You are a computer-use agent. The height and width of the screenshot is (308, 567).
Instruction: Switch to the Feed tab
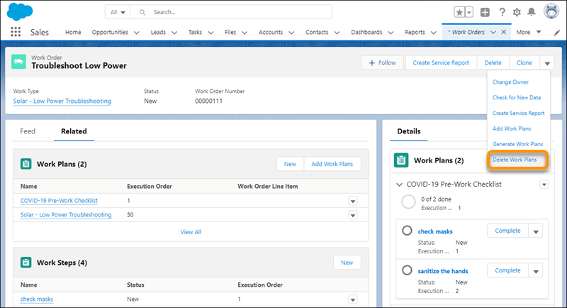pos(28,131)
